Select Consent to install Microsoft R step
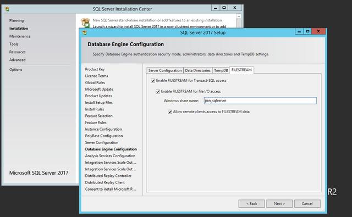Screen dimensions: 352x217 tap(111, 189)
